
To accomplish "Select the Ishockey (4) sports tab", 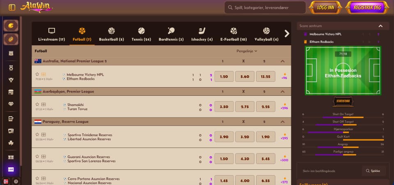I will point(202,35).
